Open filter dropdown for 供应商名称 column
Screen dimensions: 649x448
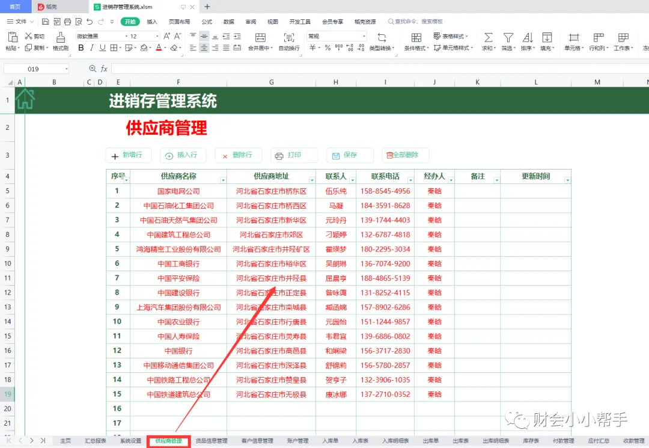[x=223, y=180]
